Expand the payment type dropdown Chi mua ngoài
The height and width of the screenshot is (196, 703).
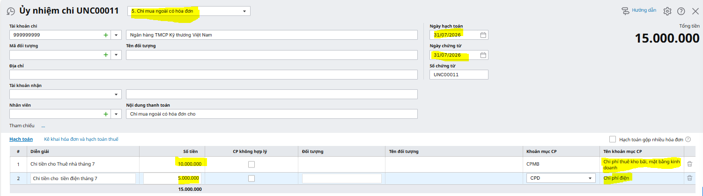point(244,11)
